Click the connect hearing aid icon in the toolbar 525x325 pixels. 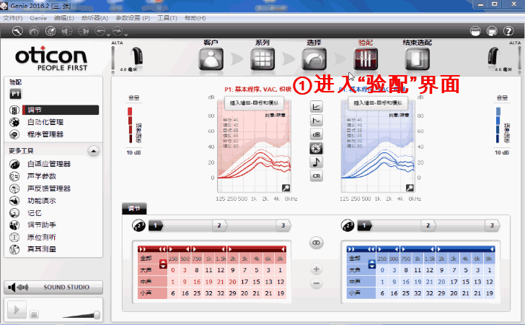pyautogui.click(x=17, y=31)
